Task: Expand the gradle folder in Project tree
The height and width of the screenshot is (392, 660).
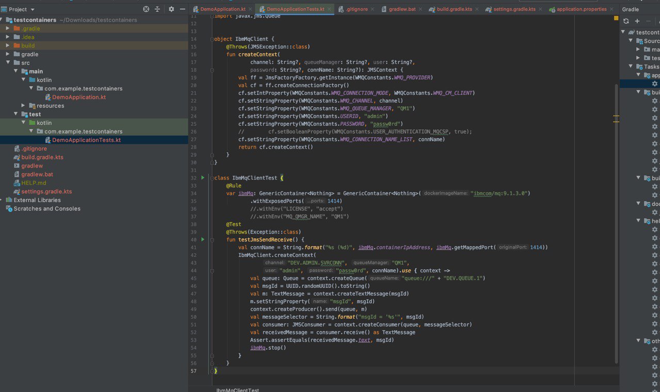Action: 8,54
